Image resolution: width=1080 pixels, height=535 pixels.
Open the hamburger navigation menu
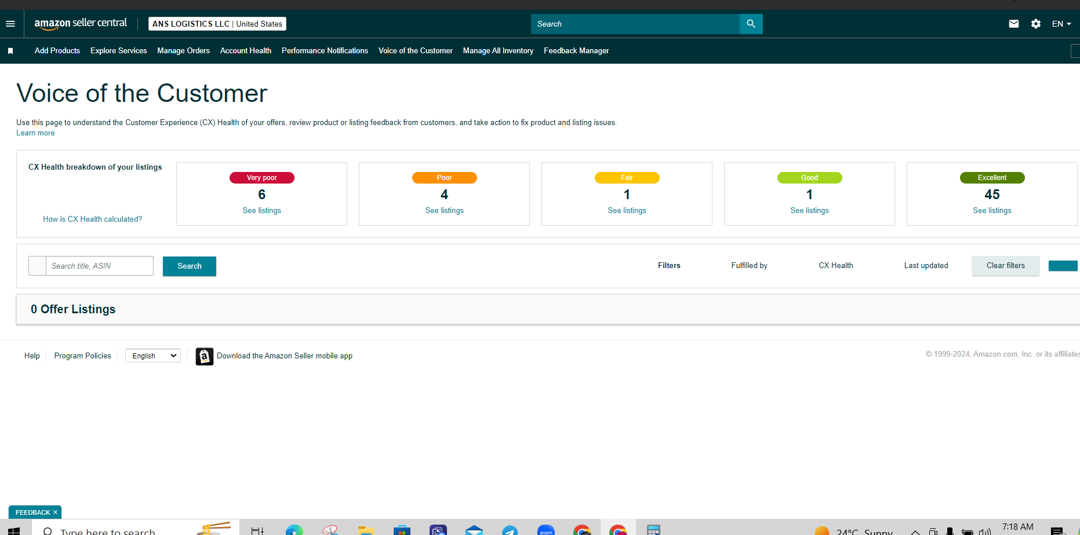point(10,24)
